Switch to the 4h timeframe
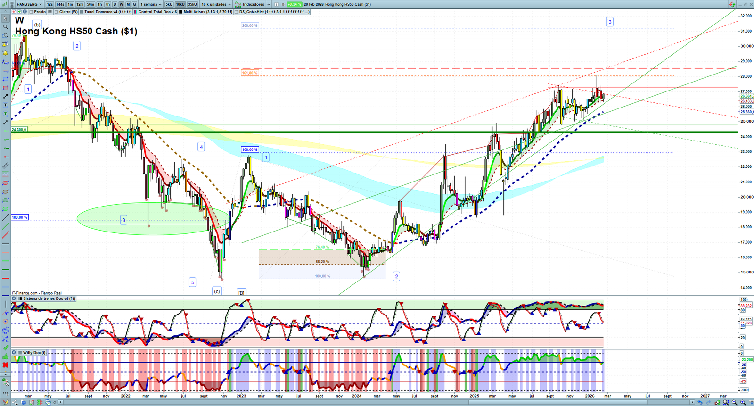This screenshot has width=754, height=406. click(107, 4)
